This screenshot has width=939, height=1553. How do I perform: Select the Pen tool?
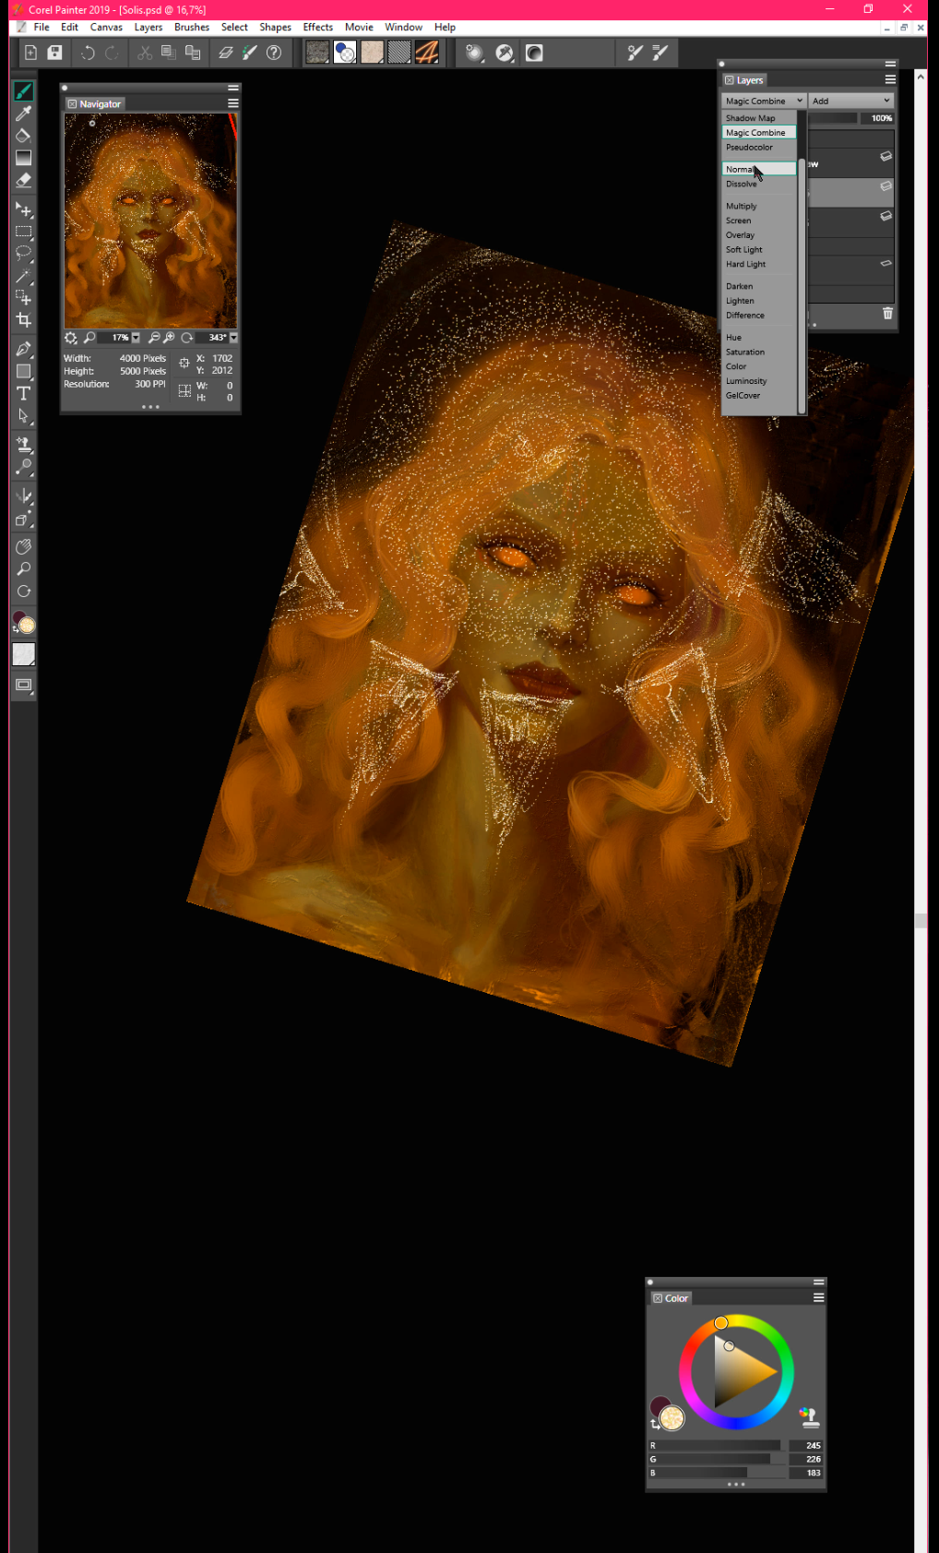(x=24, y=349)
